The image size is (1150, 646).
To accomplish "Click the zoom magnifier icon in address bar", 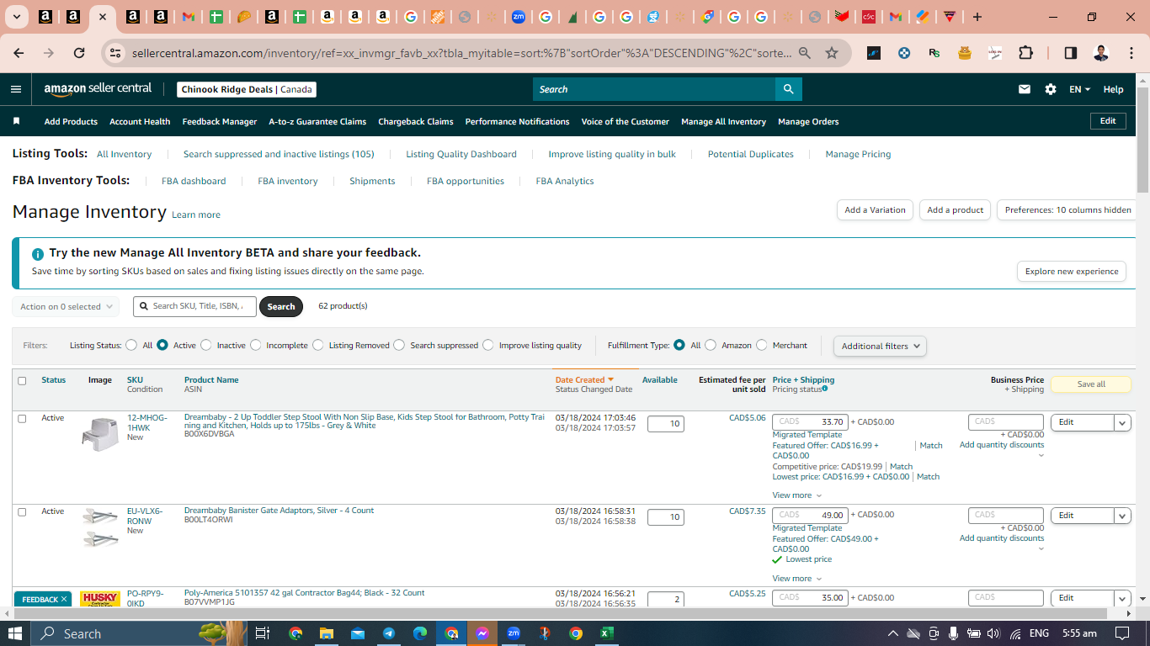I will point(805,53).
